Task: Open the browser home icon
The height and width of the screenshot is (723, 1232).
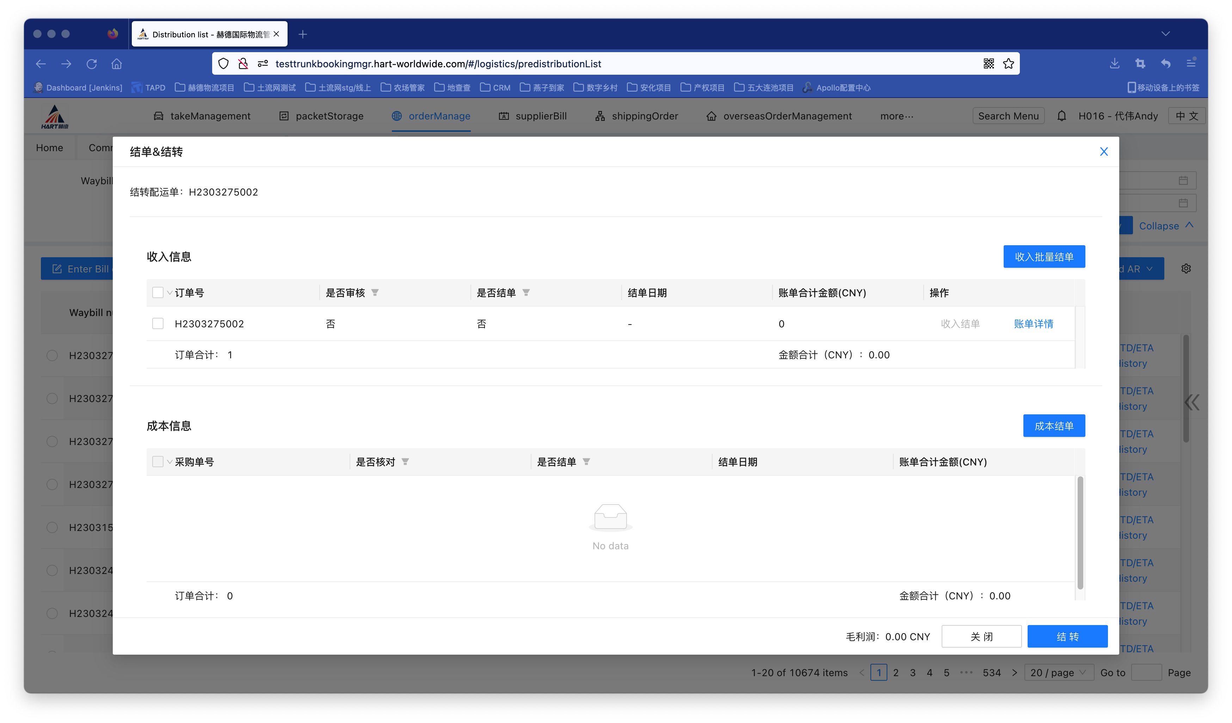Action: (x=116, y=63)
